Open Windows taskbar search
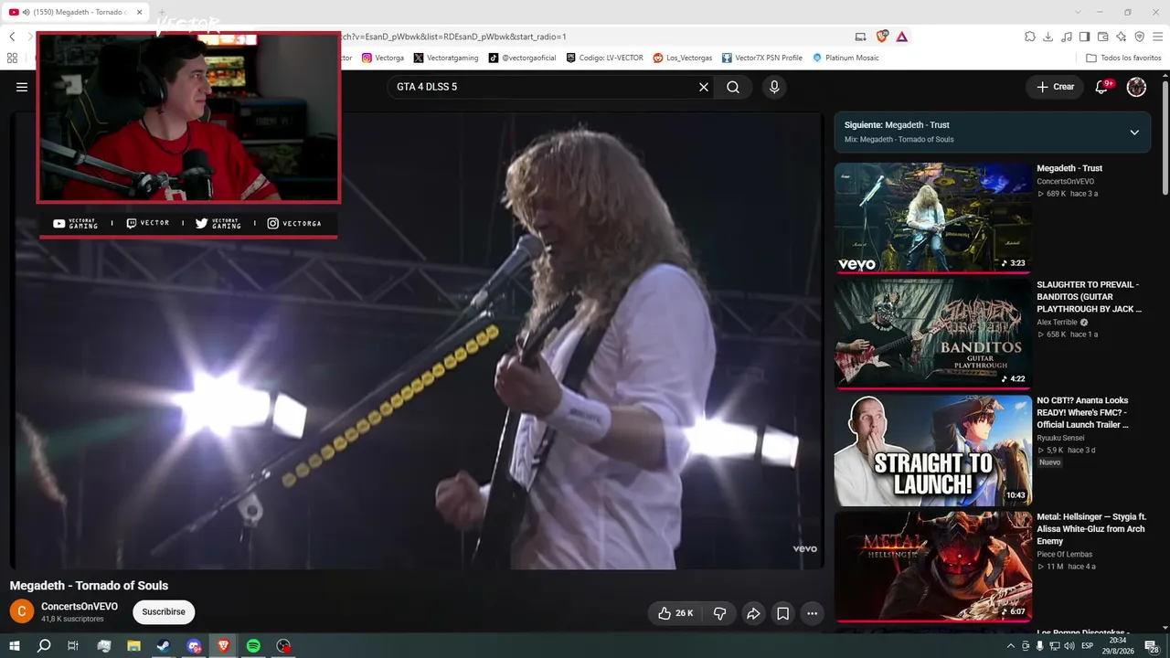 click(x=44, y=646)
